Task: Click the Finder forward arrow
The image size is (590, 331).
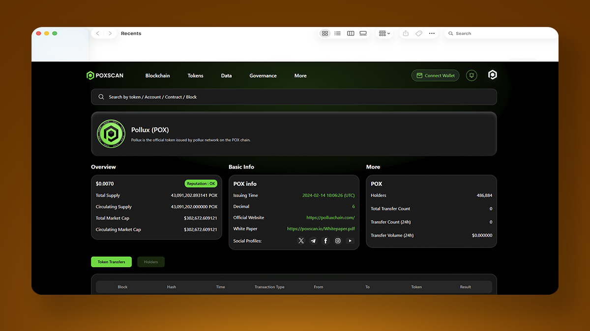Action: point(110,33)
